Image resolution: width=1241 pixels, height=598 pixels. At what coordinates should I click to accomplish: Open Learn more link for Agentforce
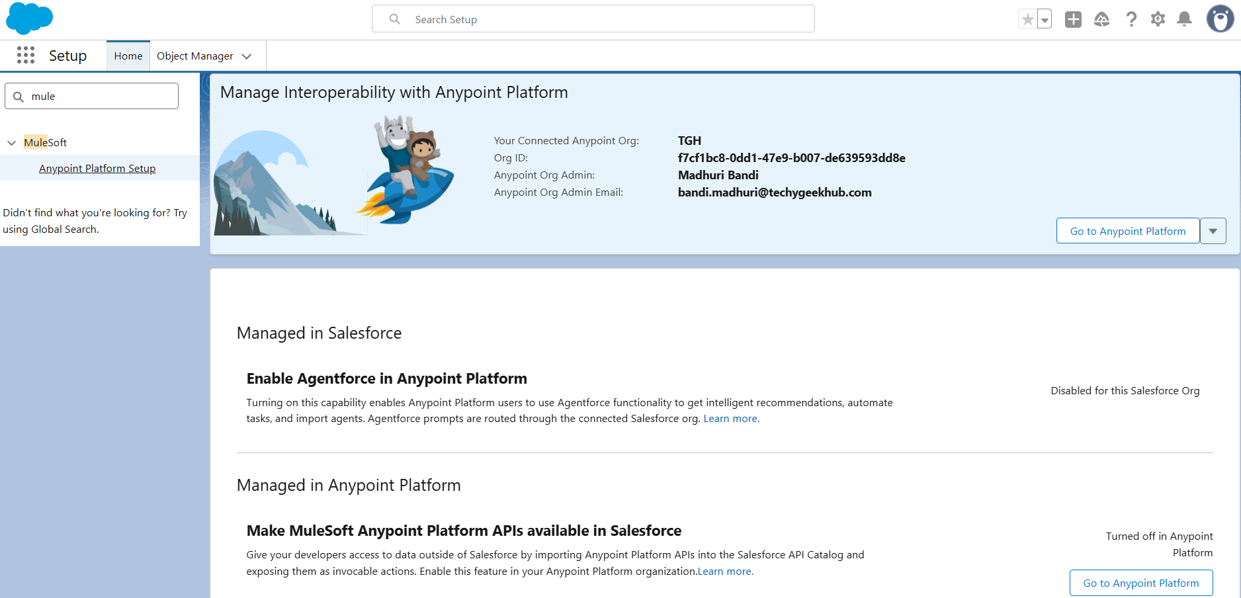[731, 419]
